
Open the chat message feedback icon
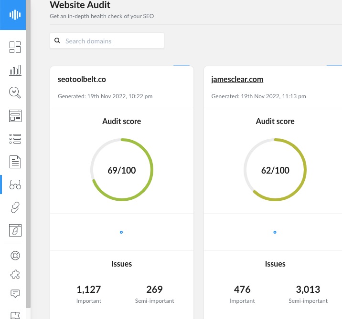click(15, 294)
